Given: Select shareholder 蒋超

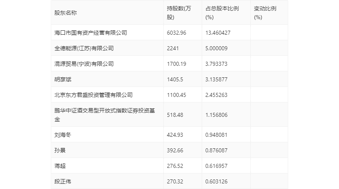Looking at the screenshot, I should coord(60,166).
